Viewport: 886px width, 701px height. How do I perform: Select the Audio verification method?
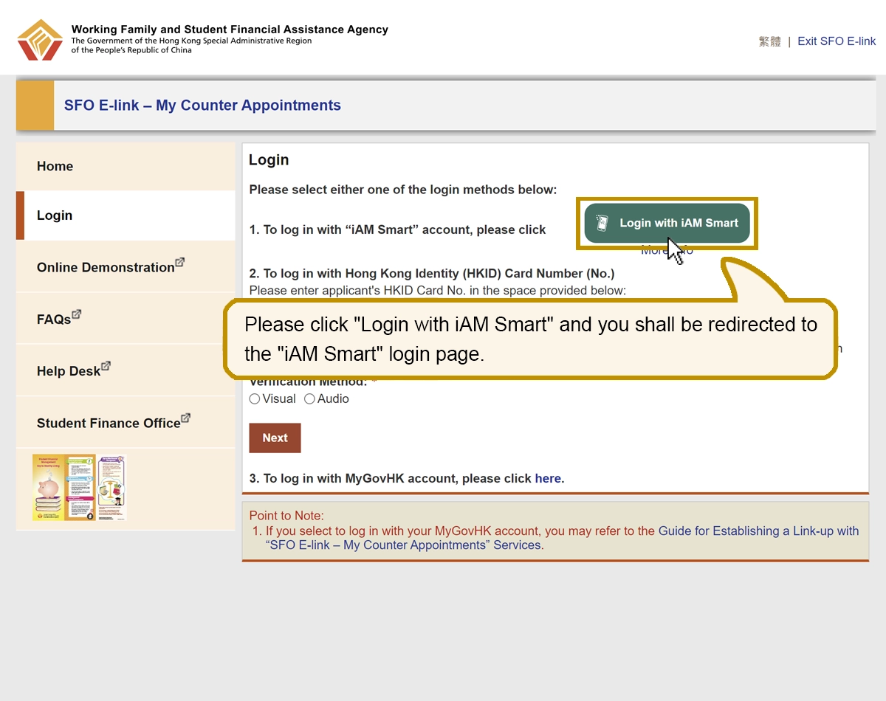coord(309,399)
